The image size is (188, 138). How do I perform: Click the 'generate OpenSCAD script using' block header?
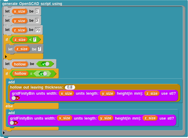point(32,4)
